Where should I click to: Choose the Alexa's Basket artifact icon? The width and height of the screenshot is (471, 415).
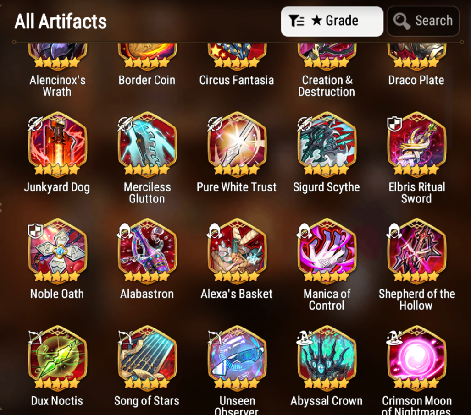(237, 251)
